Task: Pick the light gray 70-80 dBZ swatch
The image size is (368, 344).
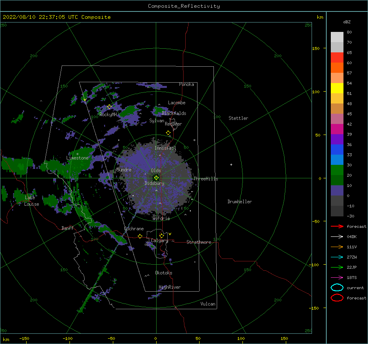Action: click(x=337, y=37)
